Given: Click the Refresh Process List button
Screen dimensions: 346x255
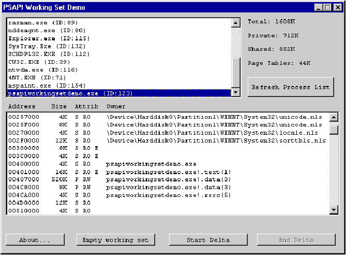Looking at the screenshot, I should pyautogui.click(x=290, y=87).
